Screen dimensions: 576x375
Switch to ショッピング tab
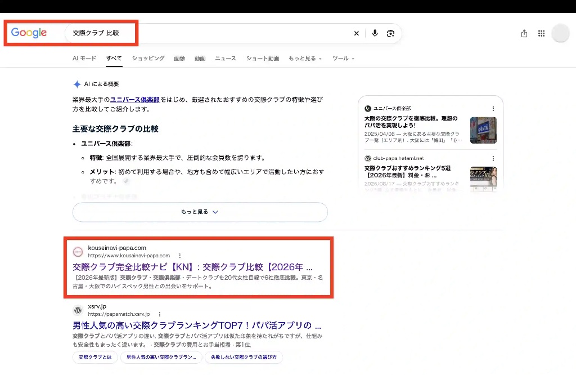(148, 58)
